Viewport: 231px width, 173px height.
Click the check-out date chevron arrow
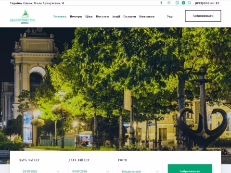(108, 172)
